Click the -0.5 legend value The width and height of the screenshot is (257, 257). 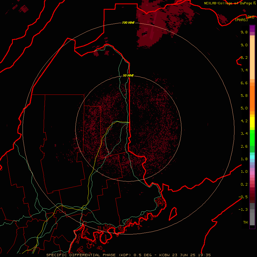coord(243,197)
